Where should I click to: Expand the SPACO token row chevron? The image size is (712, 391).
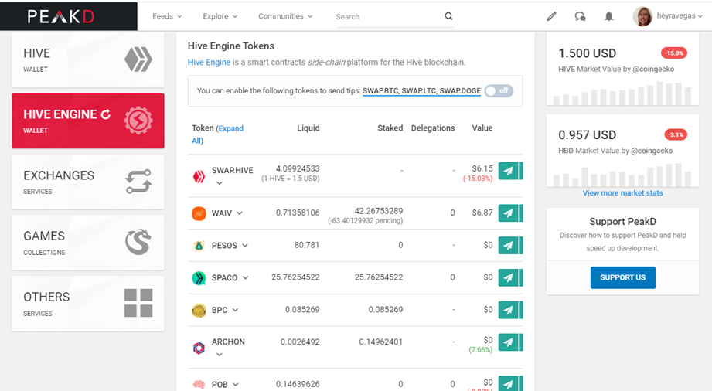coord(245,277)
